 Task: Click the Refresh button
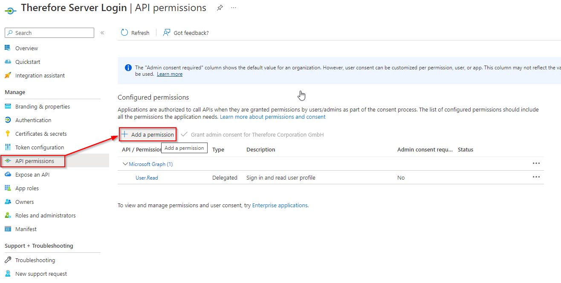[x=135, y=33]
